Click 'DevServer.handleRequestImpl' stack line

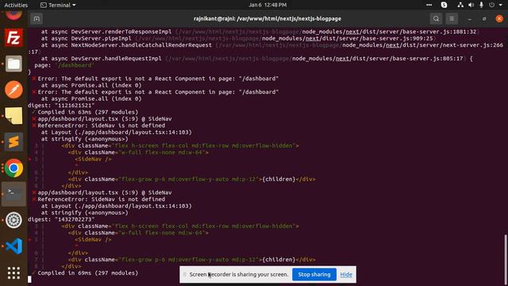[256, 58]
